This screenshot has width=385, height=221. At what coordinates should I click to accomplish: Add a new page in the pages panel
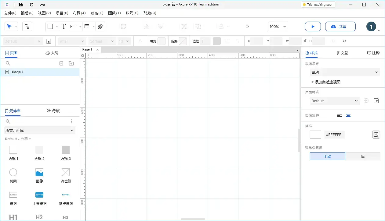click(61, 63)
